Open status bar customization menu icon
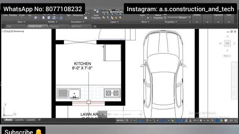 (x=236, y=121)
